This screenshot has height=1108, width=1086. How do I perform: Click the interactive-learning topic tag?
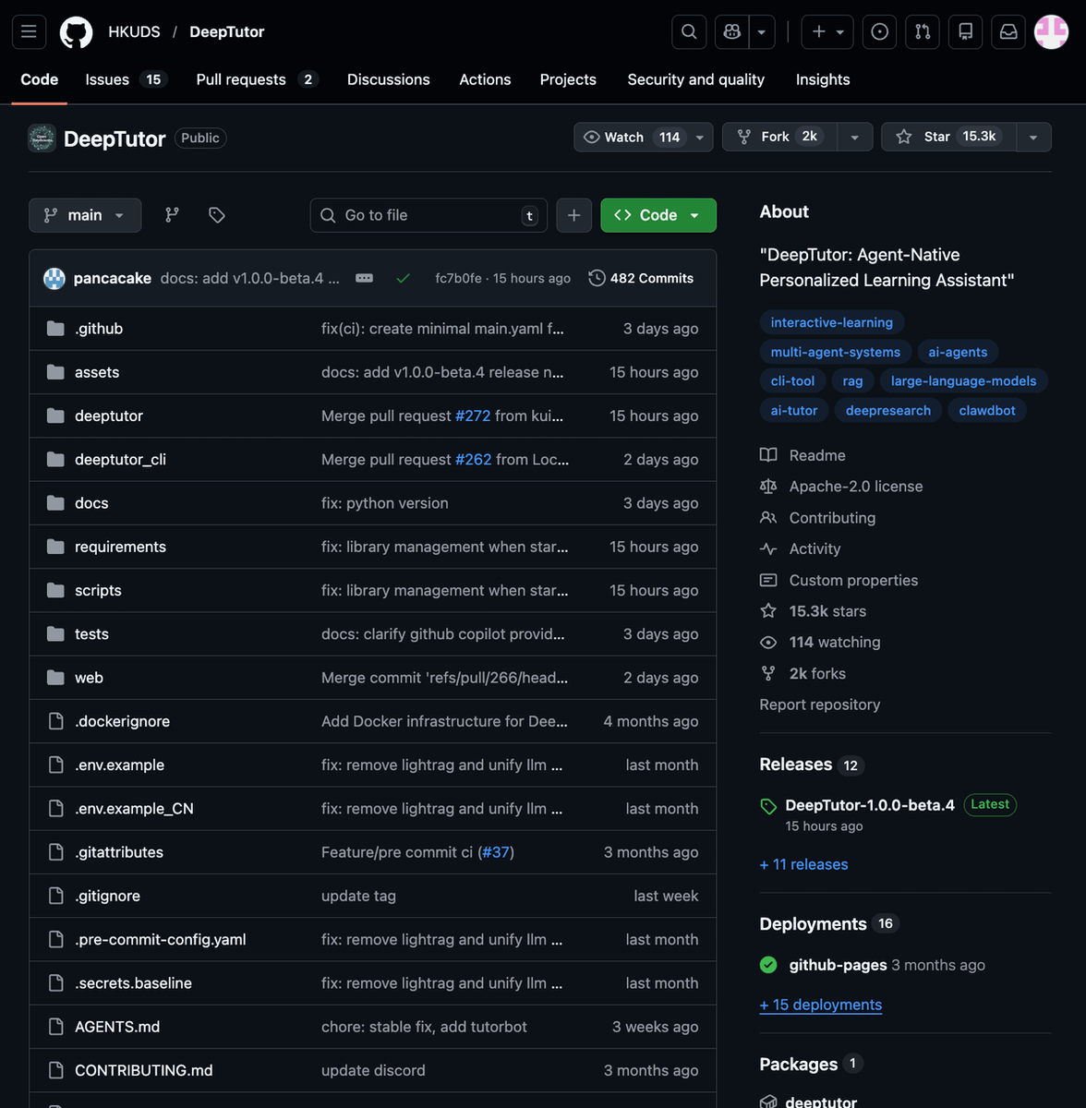click(x=831, y=322)
